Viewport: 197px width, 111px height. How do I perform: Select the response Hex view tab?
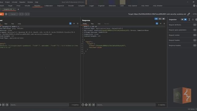click(x=99, y=24)
